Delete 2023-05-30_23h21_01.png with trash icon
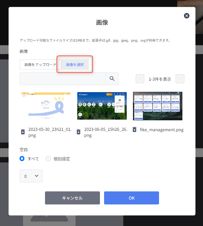Screen dimensions: 203x226 pos(23,132)
